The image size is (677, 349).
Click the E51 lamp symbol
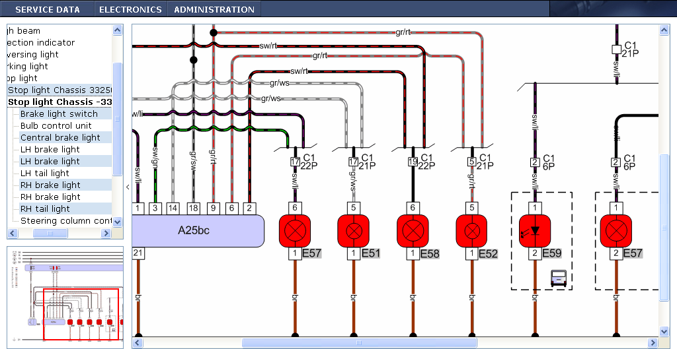pyautogui.click(x=354, y=231)
